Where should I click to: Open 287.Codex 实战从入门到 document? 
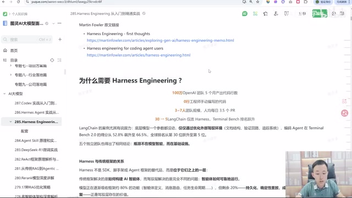[x=36, y=103]
